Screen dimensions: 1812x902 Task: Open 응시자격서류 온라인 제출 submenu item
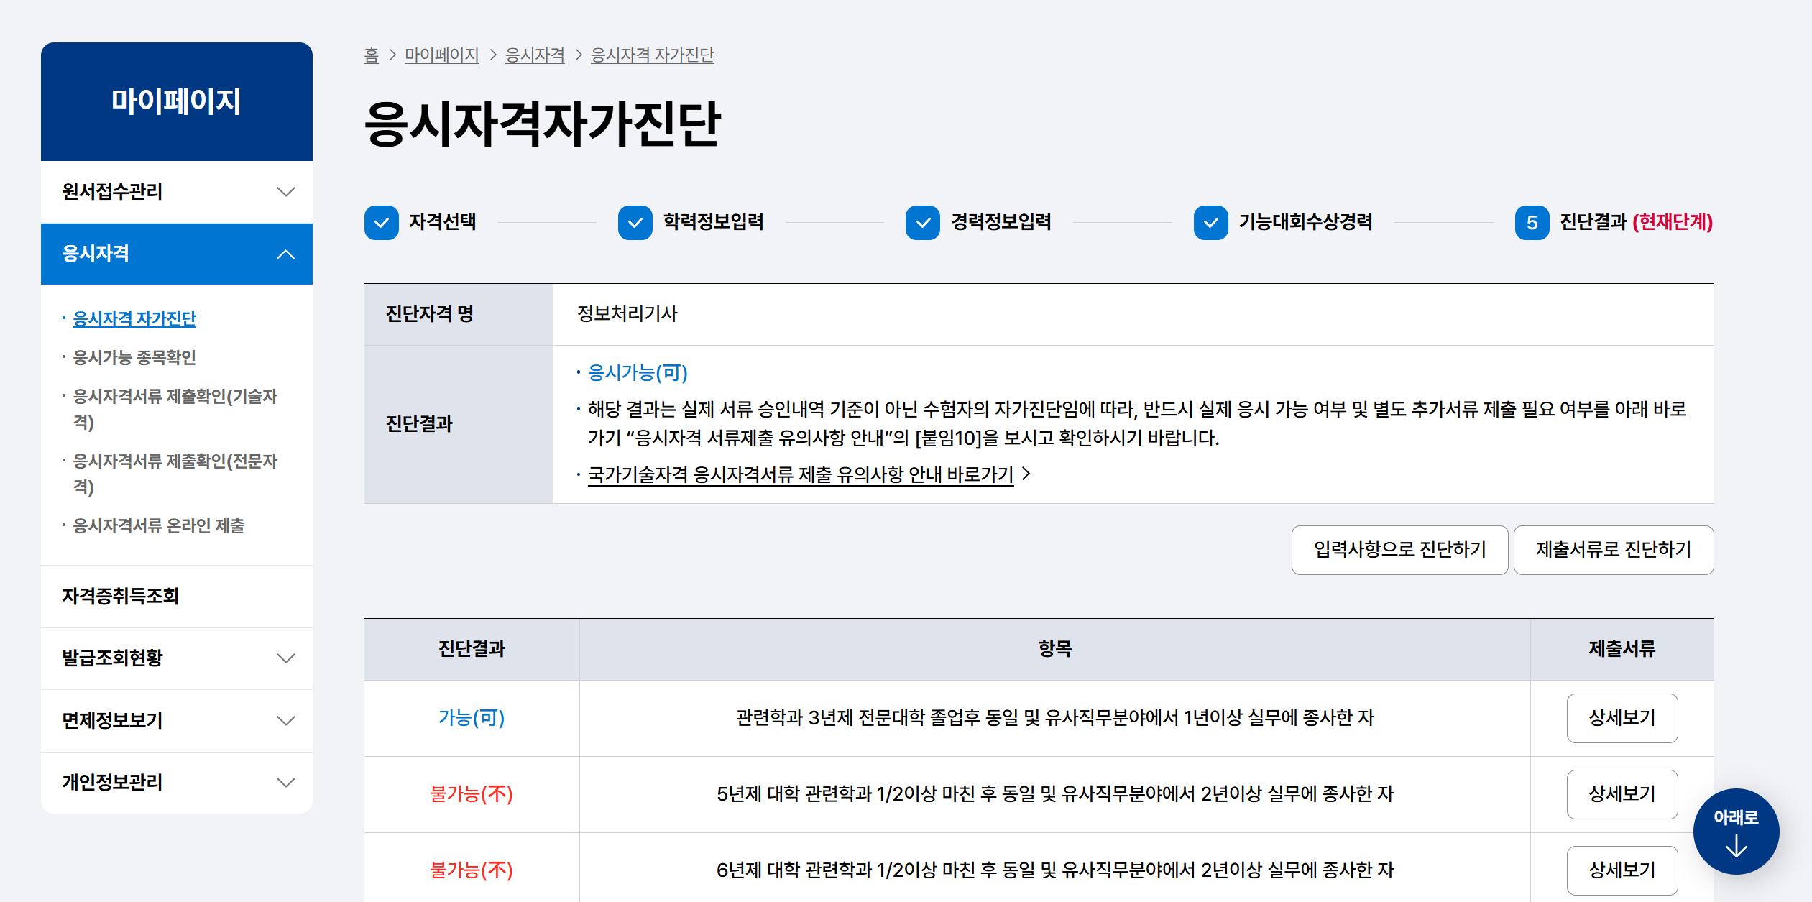tap(159, 525)
